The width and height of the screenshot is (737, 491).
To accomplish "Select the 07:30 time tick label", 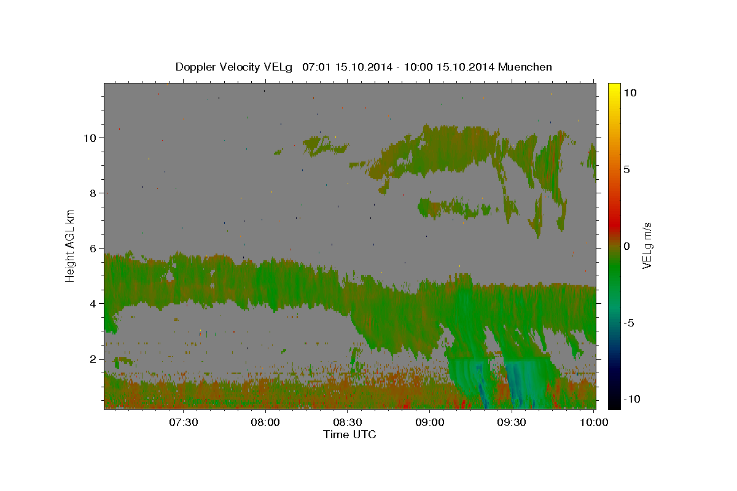I will pyautogui.click(x=184, y=422).
